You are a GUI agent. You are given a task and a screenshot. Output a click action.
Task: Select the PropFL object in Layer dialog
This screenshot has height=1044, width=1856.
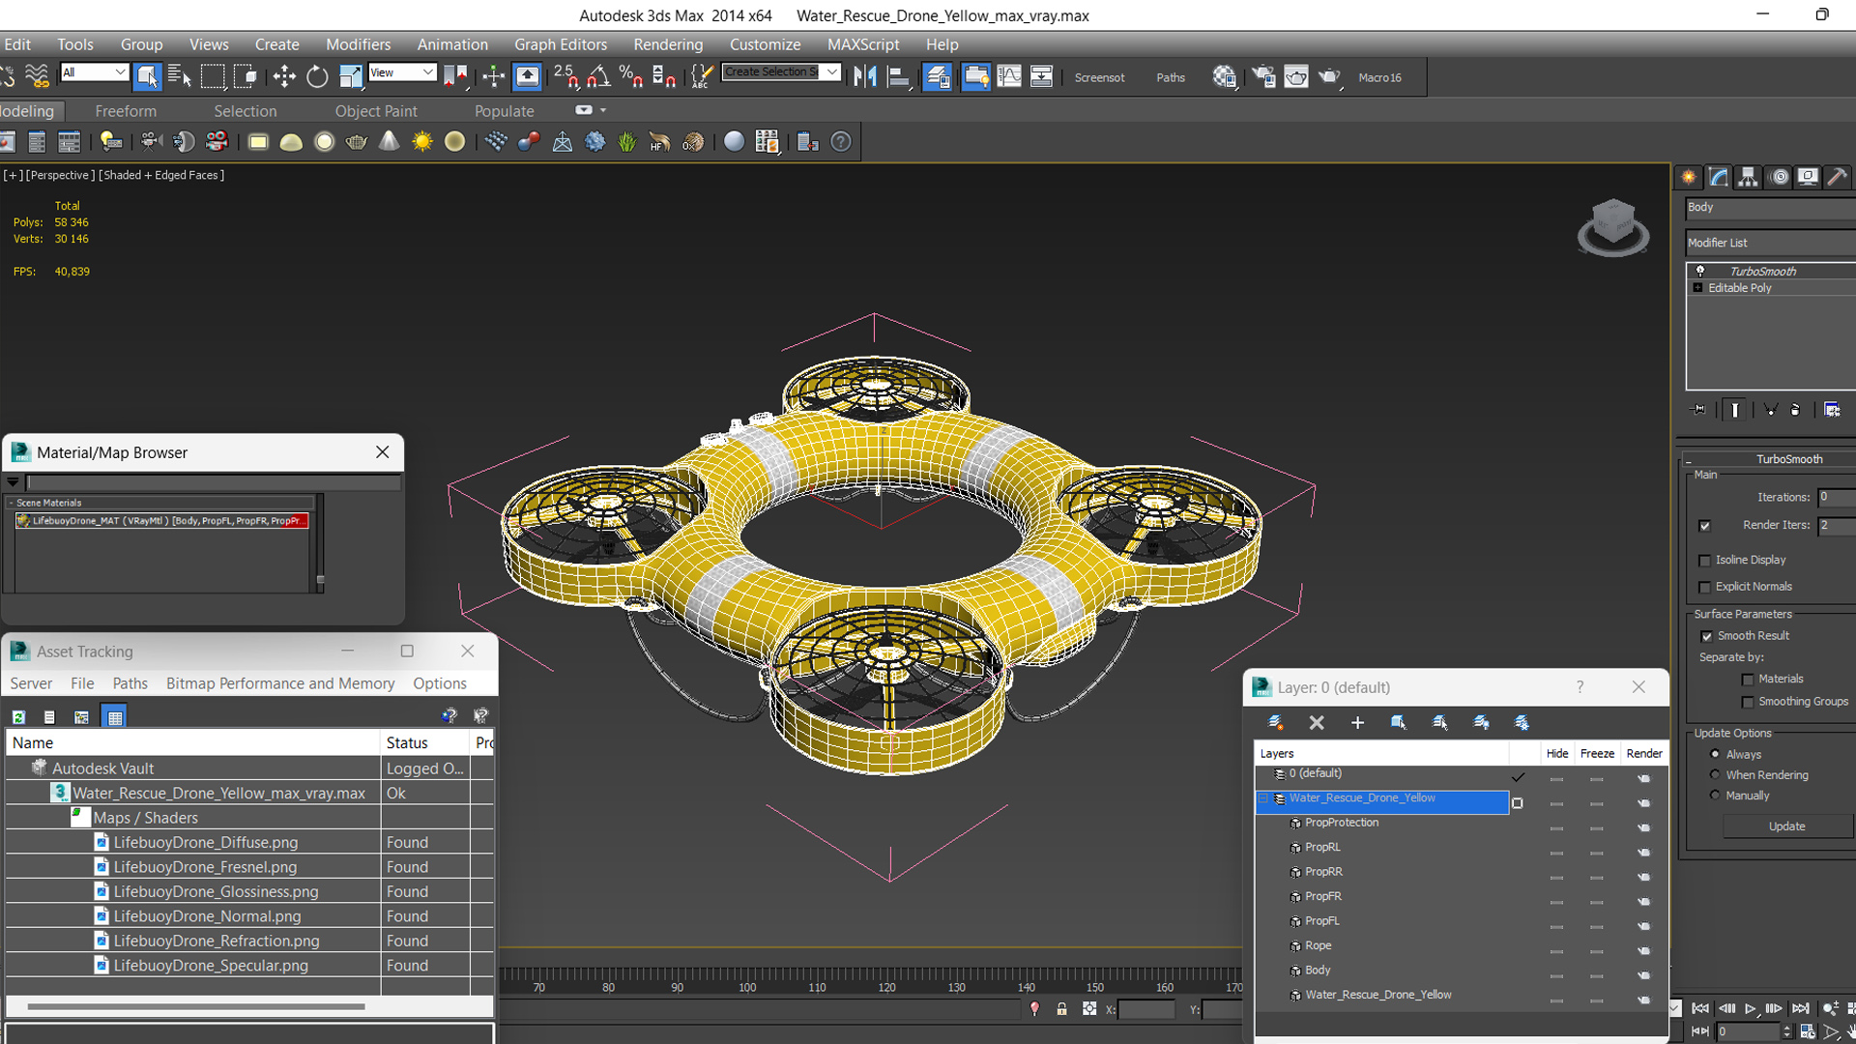[1321, 921]
